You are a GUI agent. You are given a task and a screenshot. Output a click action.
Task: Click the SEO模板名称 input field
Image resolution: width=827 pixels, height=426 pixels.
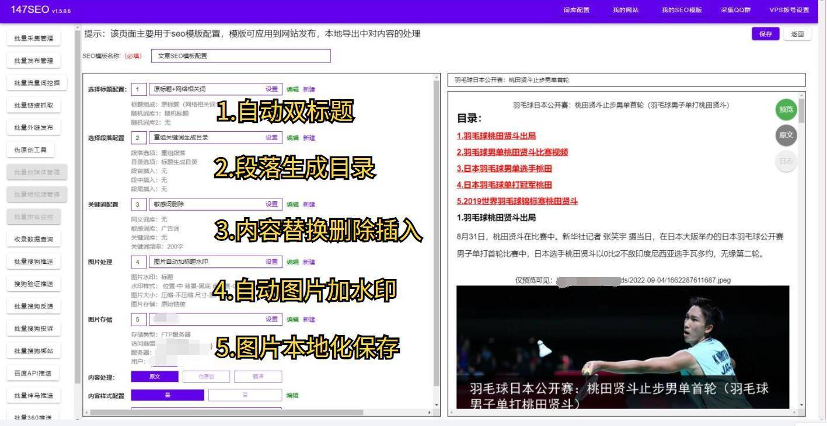point(241,55)
